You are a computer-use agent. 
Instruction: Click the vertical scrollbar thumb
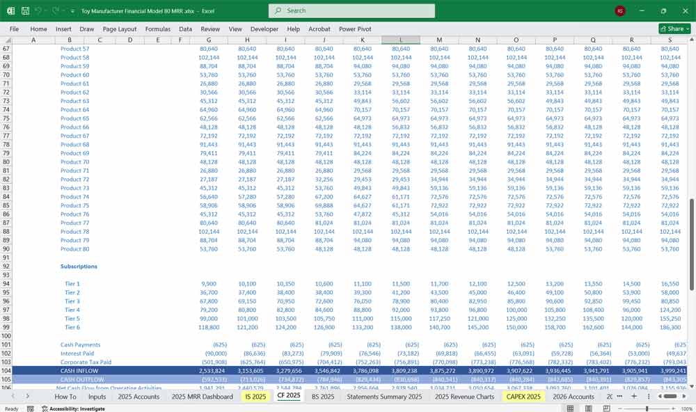tap(692, 244)
